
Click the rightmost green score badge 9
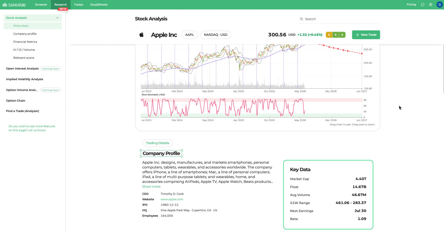342,35
